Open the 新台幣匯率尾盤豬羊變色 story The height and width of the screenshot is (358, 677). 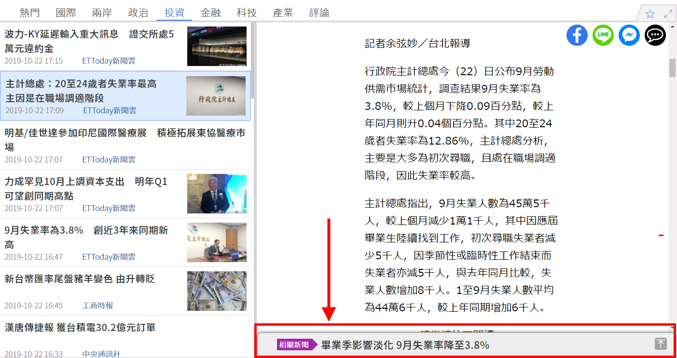80,279
